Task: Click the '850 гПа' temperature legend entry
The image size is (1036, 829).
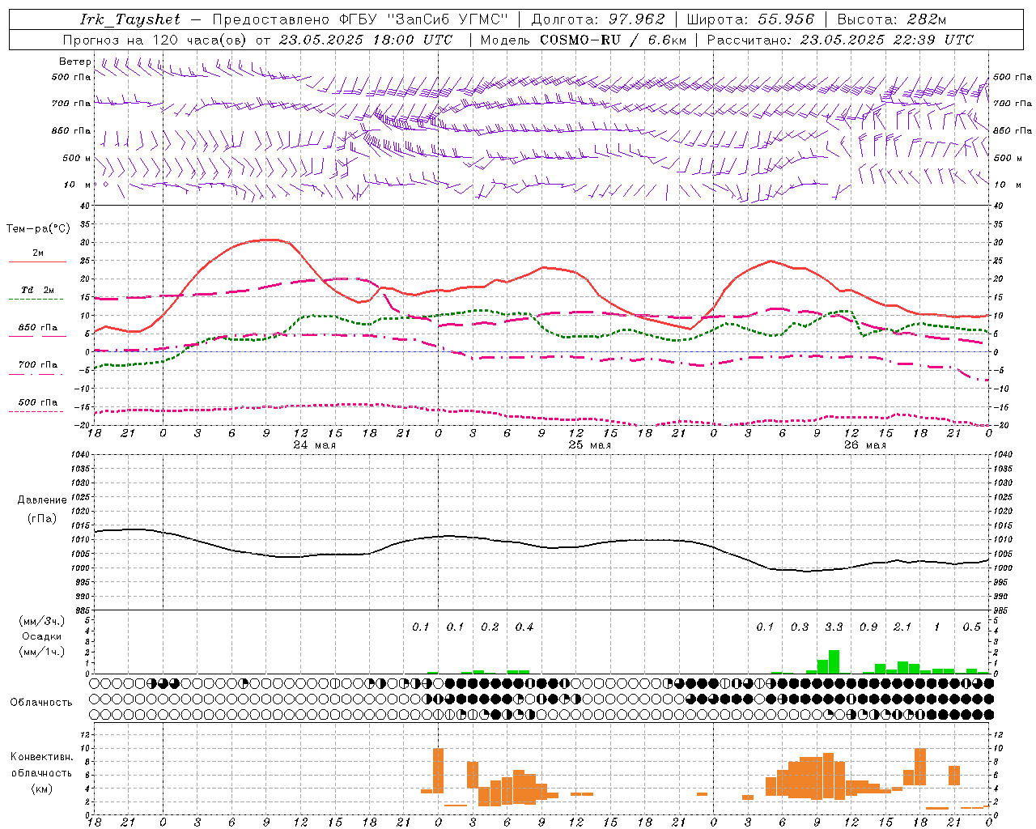Action: coord(37,328)
